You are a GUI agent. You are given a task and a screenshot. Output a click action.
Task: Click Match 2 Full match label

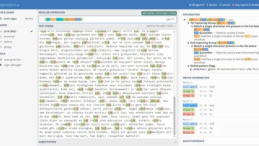pos(190,105)
